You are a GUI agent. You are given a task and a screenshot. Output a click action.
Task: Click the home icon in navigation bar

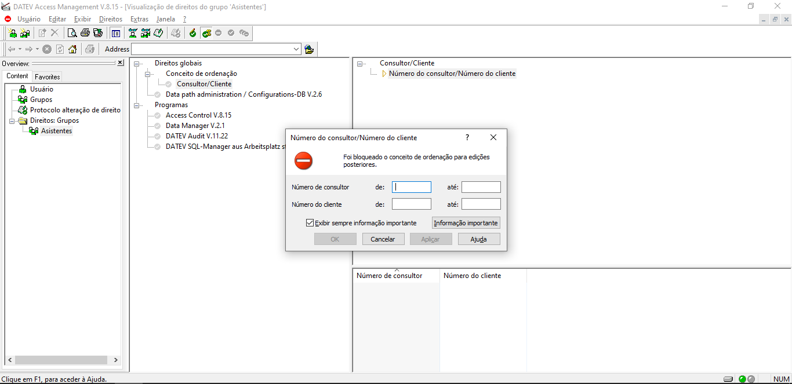(x=72, y=49)
